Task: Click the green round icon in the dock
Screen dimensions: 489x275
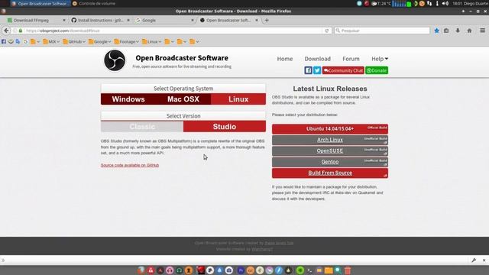Action: [x=300, y=270]
